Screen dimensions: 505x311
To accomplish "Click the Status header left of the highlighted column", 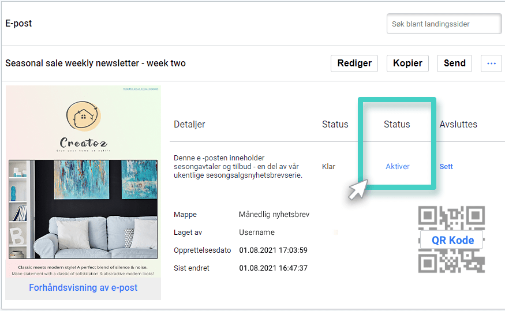I will (335, 124).
